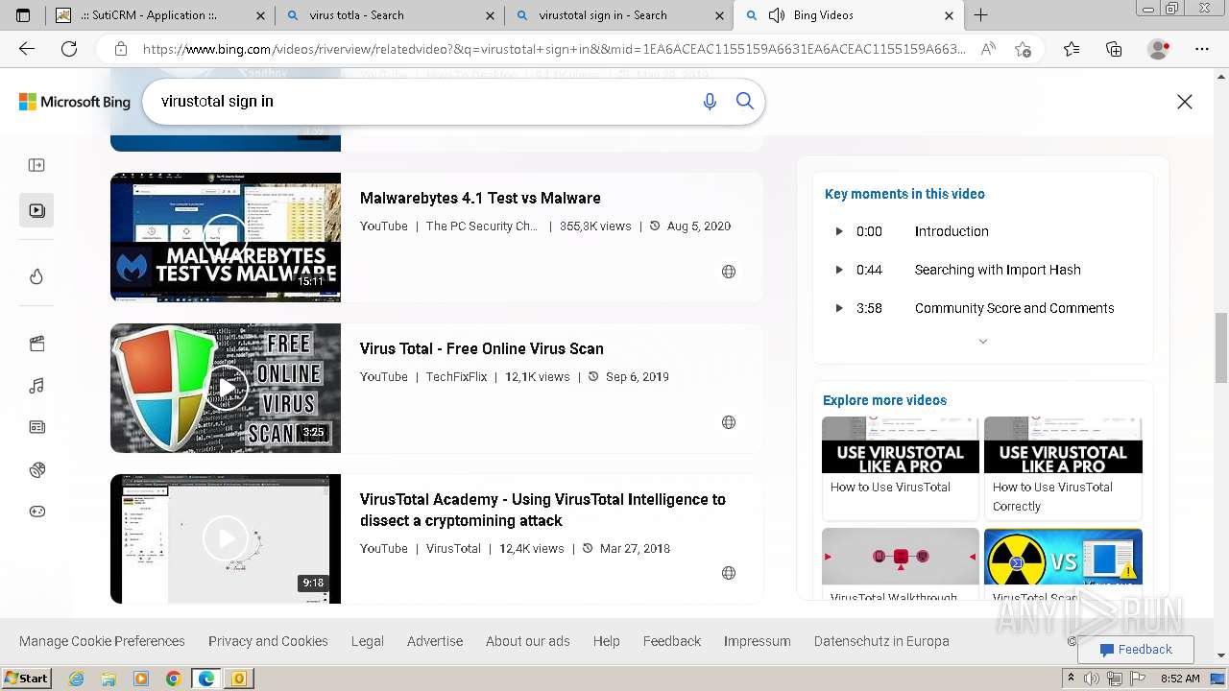Screen dimensions: 1229x691
Task: Click the Microsoft Bing logo
Action: click(x=75, y=102)
